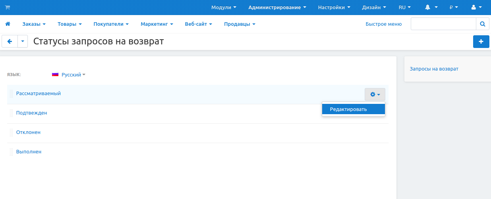Viewport: 491px width, 199px height.
Task: Open the Администрирование menu
Action: [277, 7]
